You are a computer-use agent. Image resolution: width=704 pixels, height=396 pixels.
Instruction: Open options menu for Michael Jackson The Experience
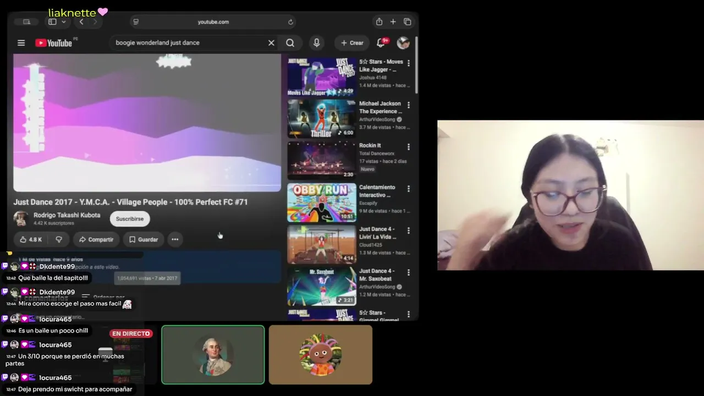408,105
